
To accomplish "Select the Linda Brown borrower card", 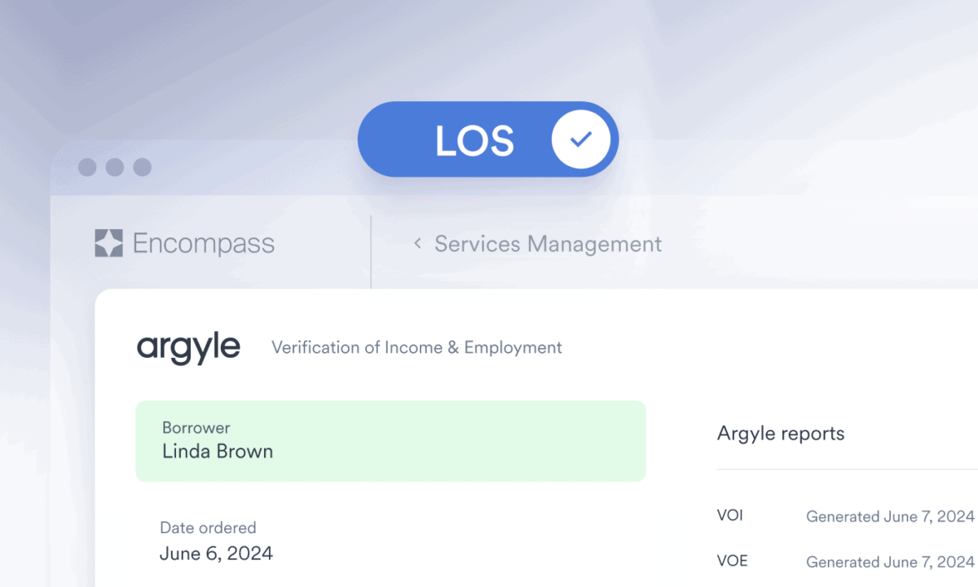I will (390, 440).
